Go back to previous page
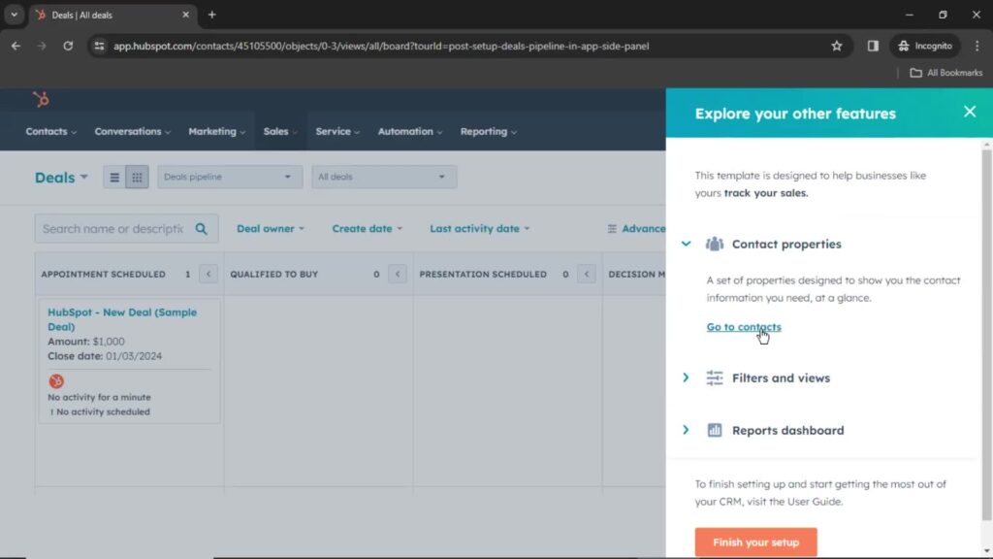 [16, 46]
